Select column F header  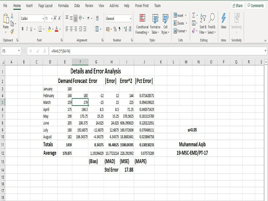80,62
